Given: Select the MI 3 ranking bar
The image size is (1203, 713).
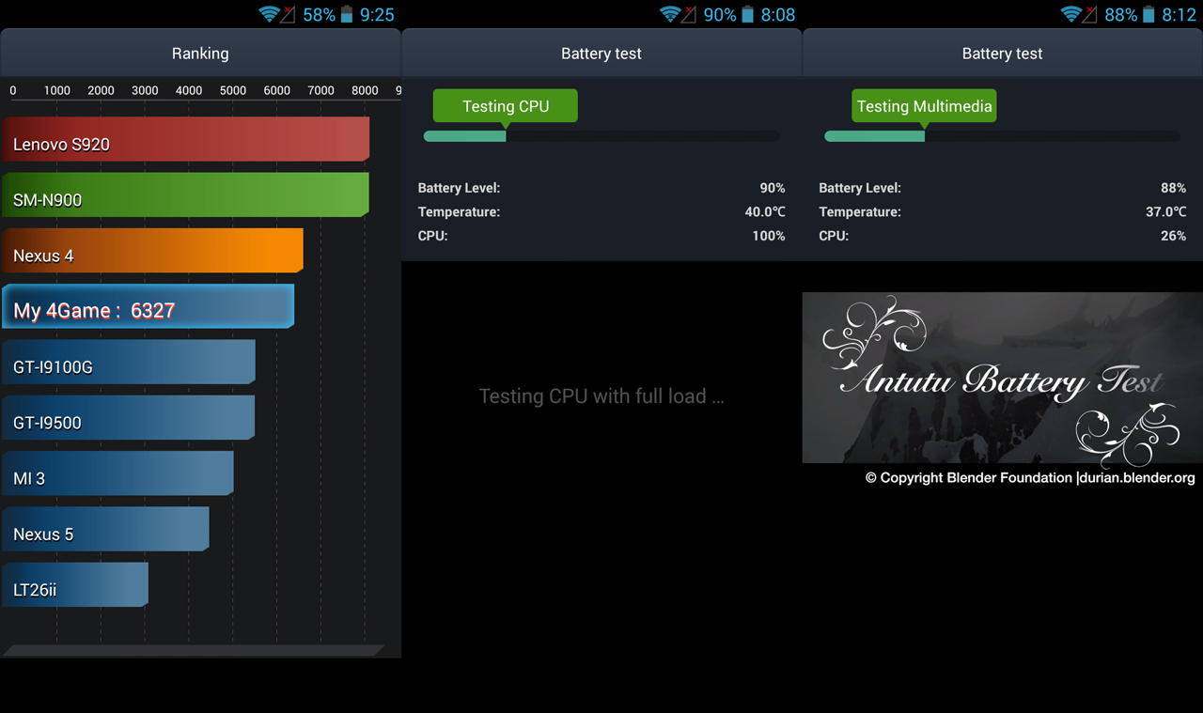Looking at the screenshot, I should point(117,473).
